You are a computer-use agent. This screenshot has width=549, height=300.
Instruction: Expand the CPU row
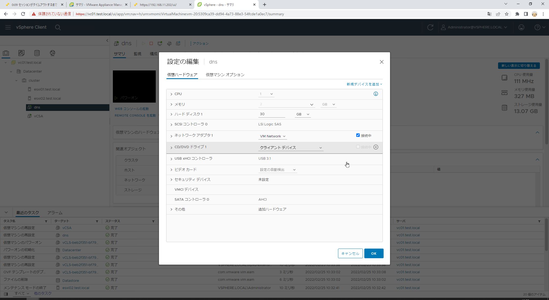click(x=171, y=94)
